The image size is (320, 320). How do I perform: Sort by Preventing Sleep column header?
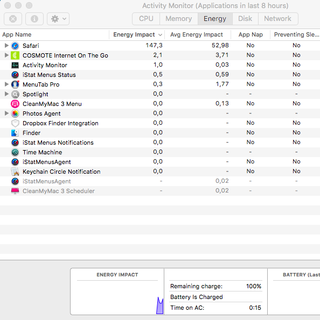pos(295,35)
